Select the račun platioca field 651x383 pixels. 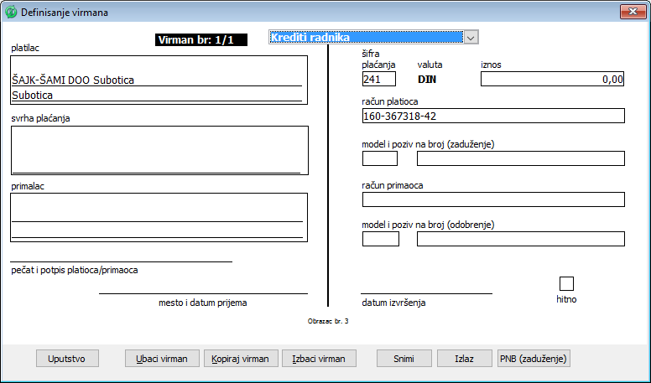[x=493, y=116]
